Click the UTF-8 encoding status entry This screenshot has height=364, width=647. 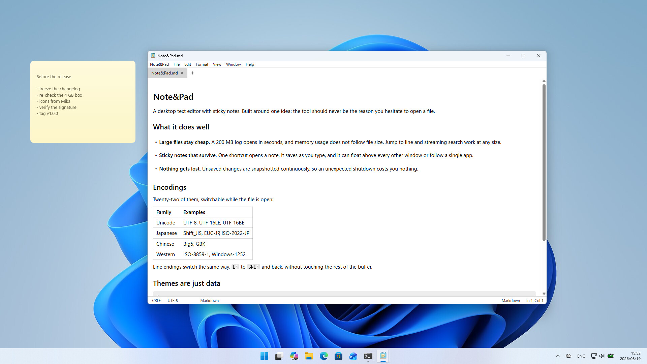[173, 301]
